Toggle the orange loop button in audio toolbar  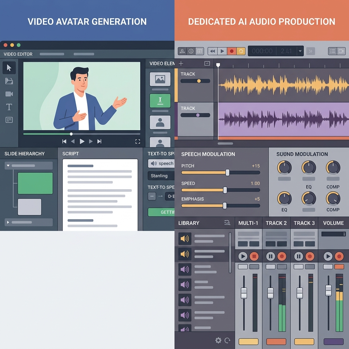click(241, 51)
